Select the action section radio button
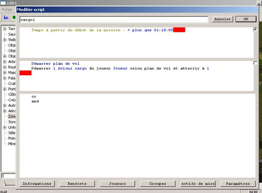 (x=255, y=63)
